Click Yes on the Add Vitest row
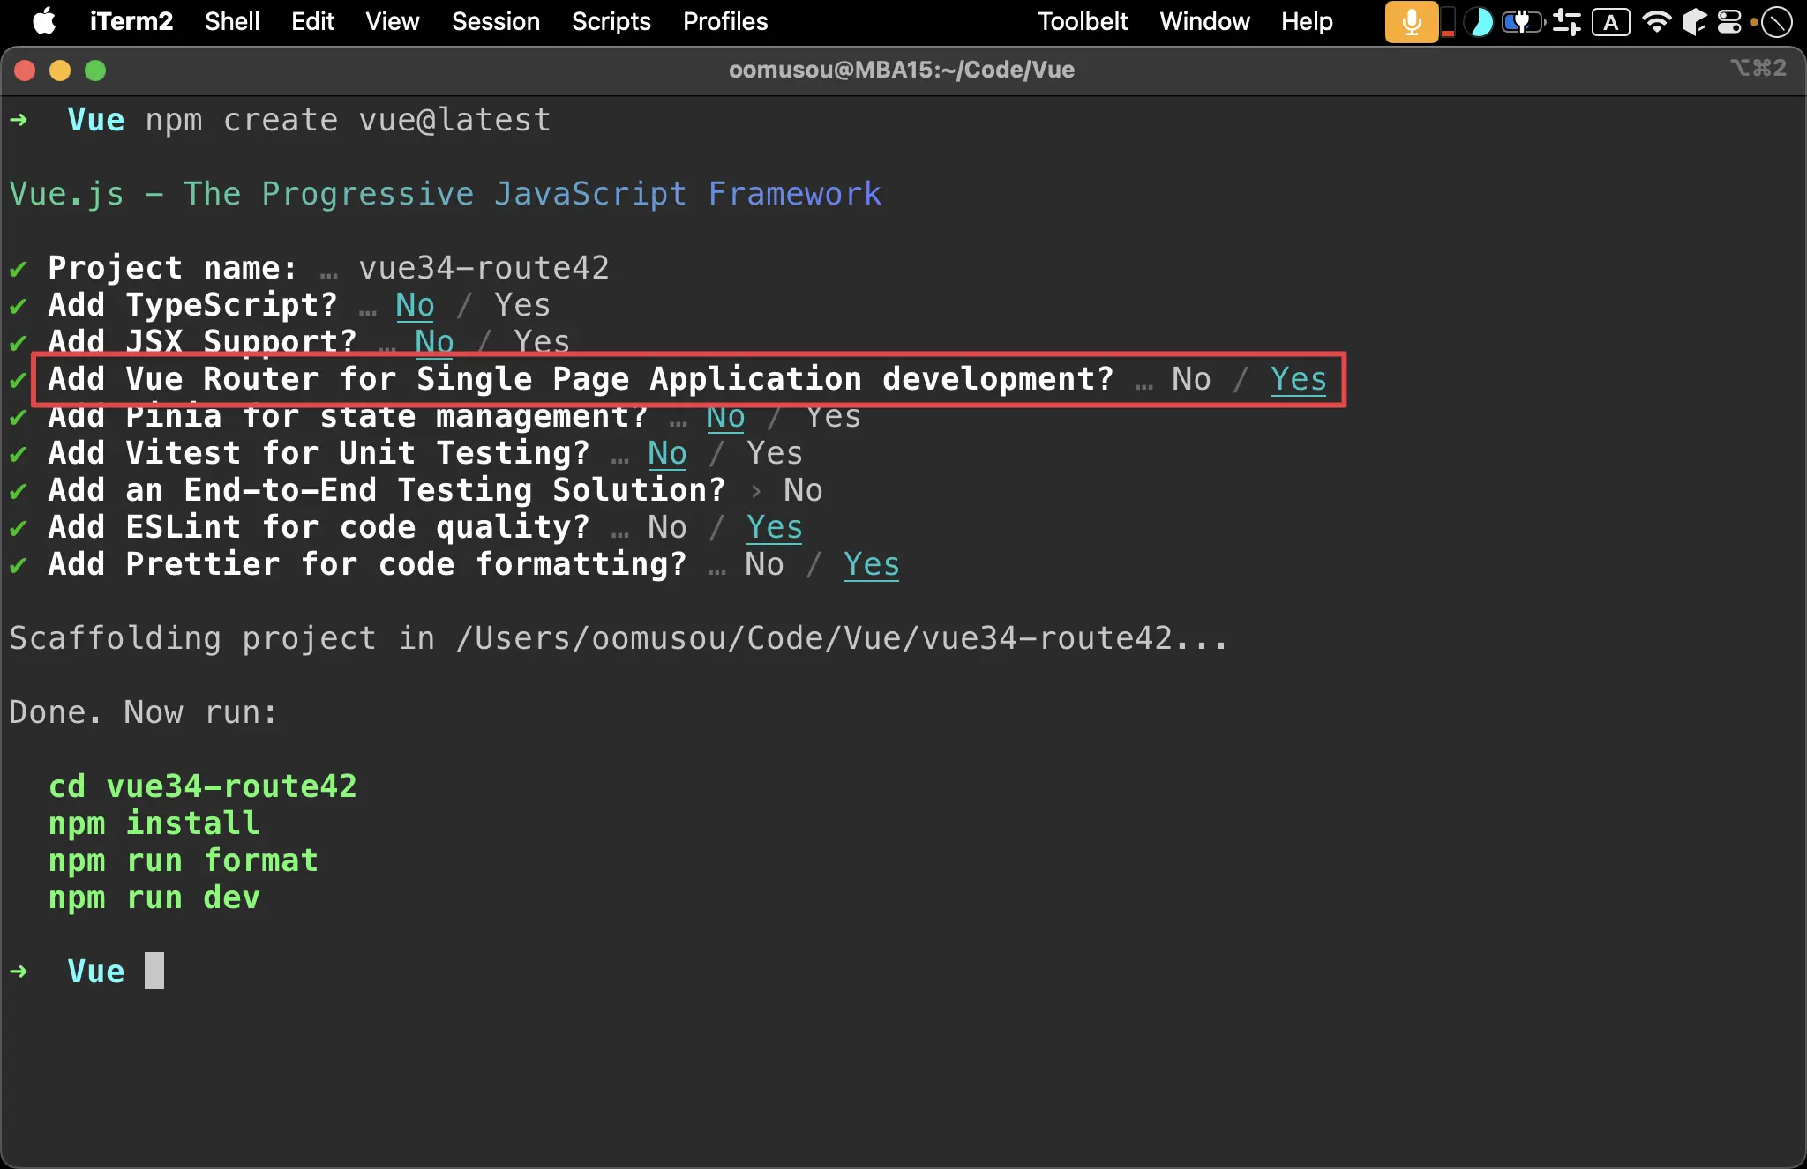The image size is (1807, 1169). coord(774,453)
